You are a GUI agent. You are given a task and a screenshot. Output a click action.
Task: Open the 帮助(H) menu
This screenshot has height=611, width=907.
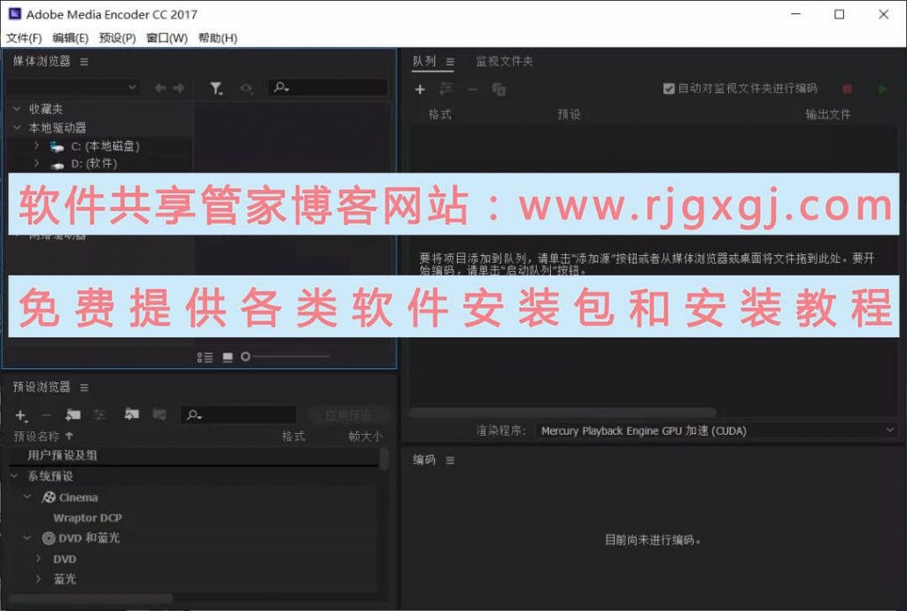[218, 38]
